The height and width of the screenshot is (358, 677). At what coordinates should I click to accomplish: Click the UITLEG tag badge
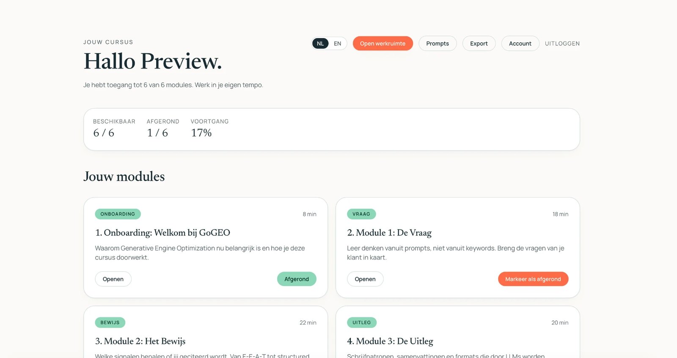(362, 322)
